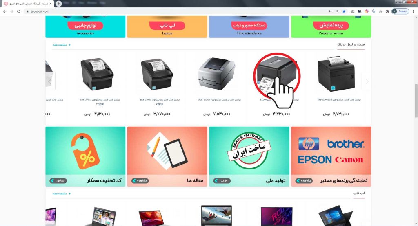Image resolution: width=418 pixels, height=226 pixels.
Task: Open a new tab with plus button
Action: tap(59, 4)
